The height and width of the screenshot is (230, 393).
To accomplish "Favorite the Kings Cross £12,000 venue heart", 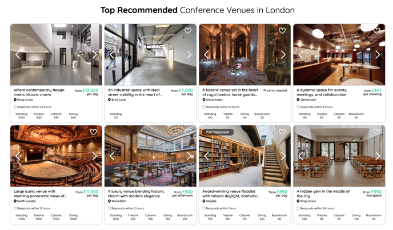I will (x=94, y=30).
